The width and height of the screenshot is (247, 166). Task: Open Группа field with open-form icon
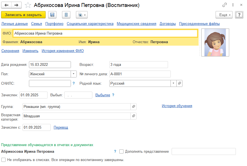pos(134,107)
